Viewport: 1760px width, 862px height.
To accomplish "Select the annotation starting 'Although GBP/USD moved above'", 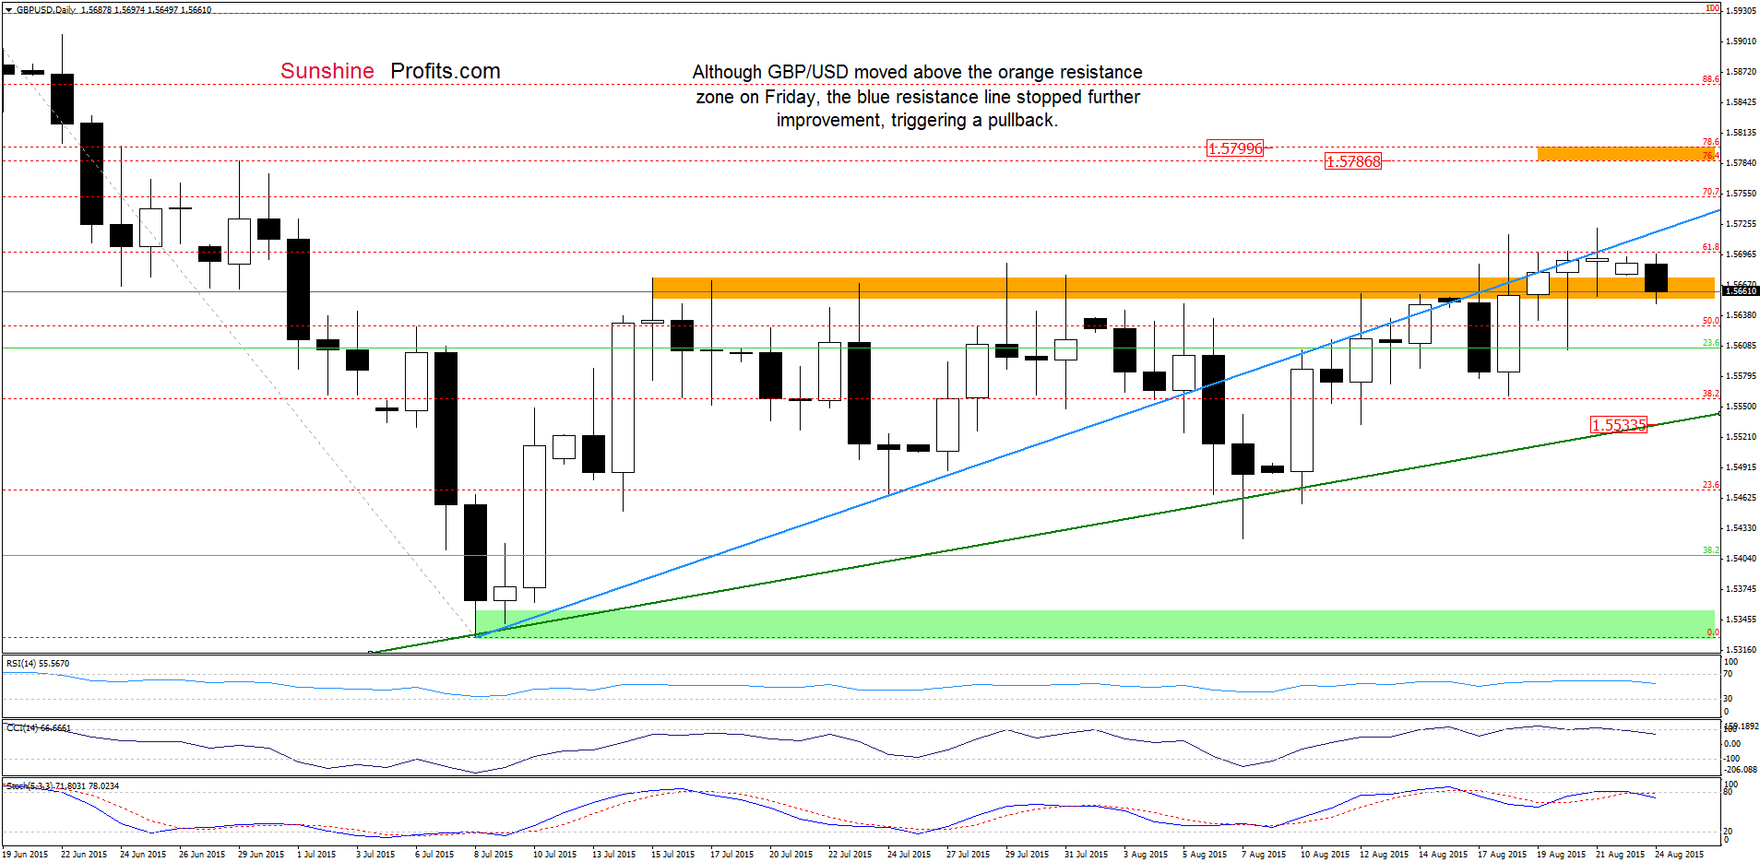I will pos(917,96).
